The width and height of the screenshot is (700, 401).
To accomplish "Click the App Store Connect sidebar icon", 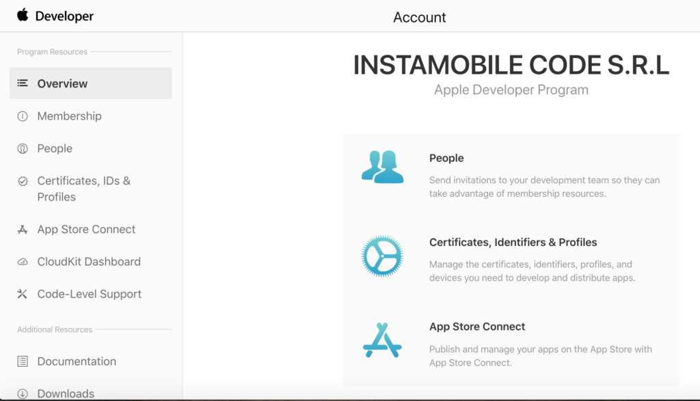I will click(x=23, y=230).
